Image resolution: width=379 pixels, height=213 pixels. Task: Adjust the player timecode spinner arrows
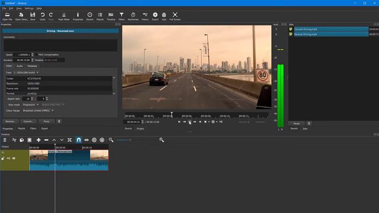pos(143,122)
